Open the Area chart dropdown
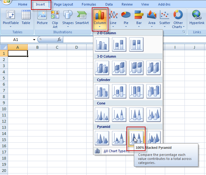206x175 pixels. click(x=152, y=19)
